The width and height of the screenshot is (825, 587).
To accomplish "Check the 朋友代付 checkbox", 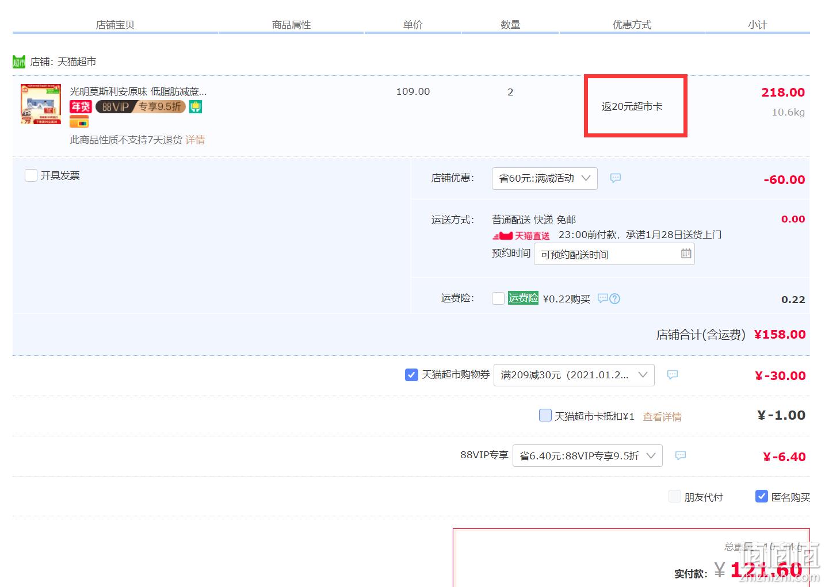I will pyautogui.click(x=675, y=496).
